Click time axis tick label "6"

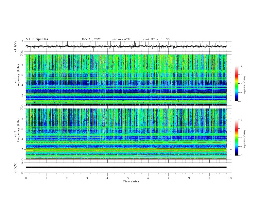[x=148, y=178]
